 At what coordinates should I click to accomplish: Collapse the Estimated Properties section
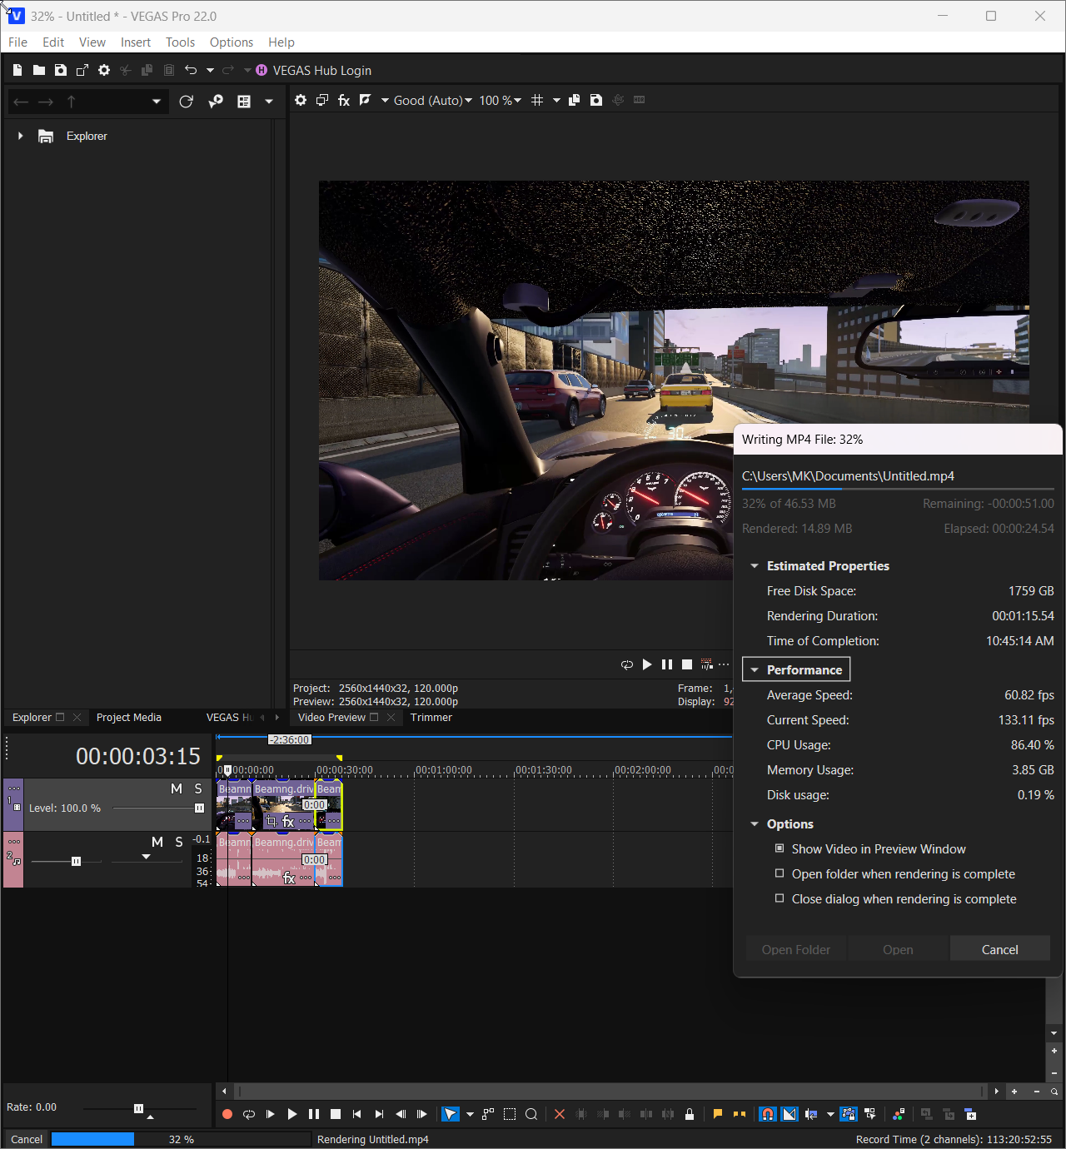pyautogui.click(x=755, y=566)
